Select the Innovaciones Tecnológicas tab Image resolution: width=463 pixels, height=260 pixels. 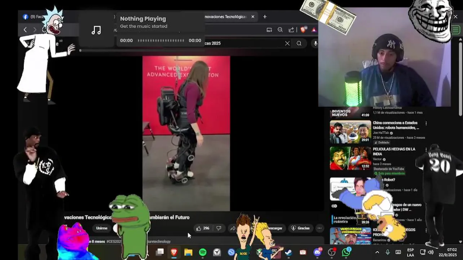click(x=225, y=17)
